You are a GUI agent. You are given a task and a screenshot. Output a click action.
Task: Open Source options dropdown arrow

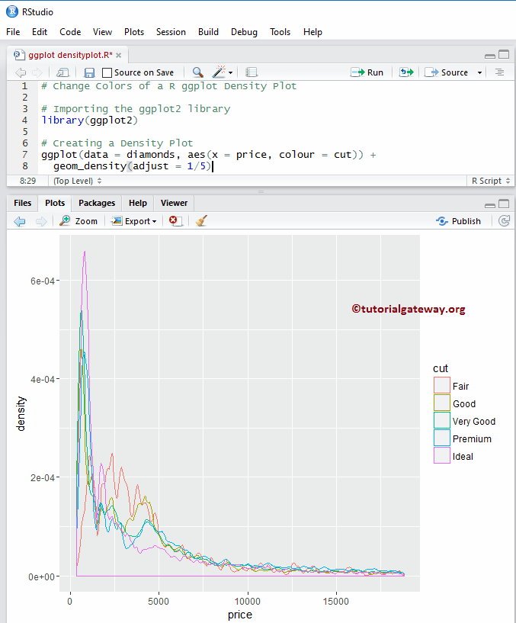(479, 72)
